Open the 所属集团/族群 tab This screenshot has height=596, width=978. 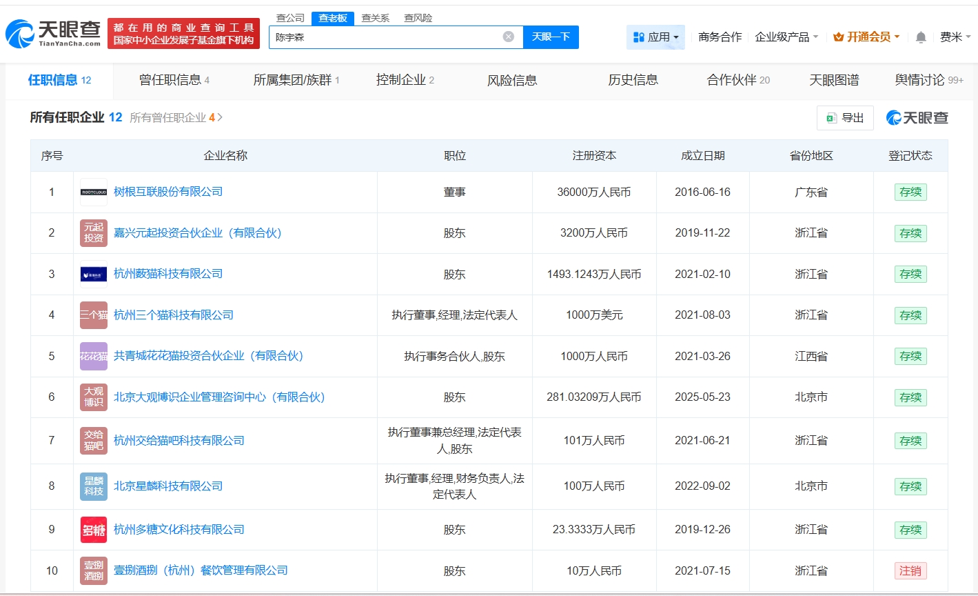point(296,80)
